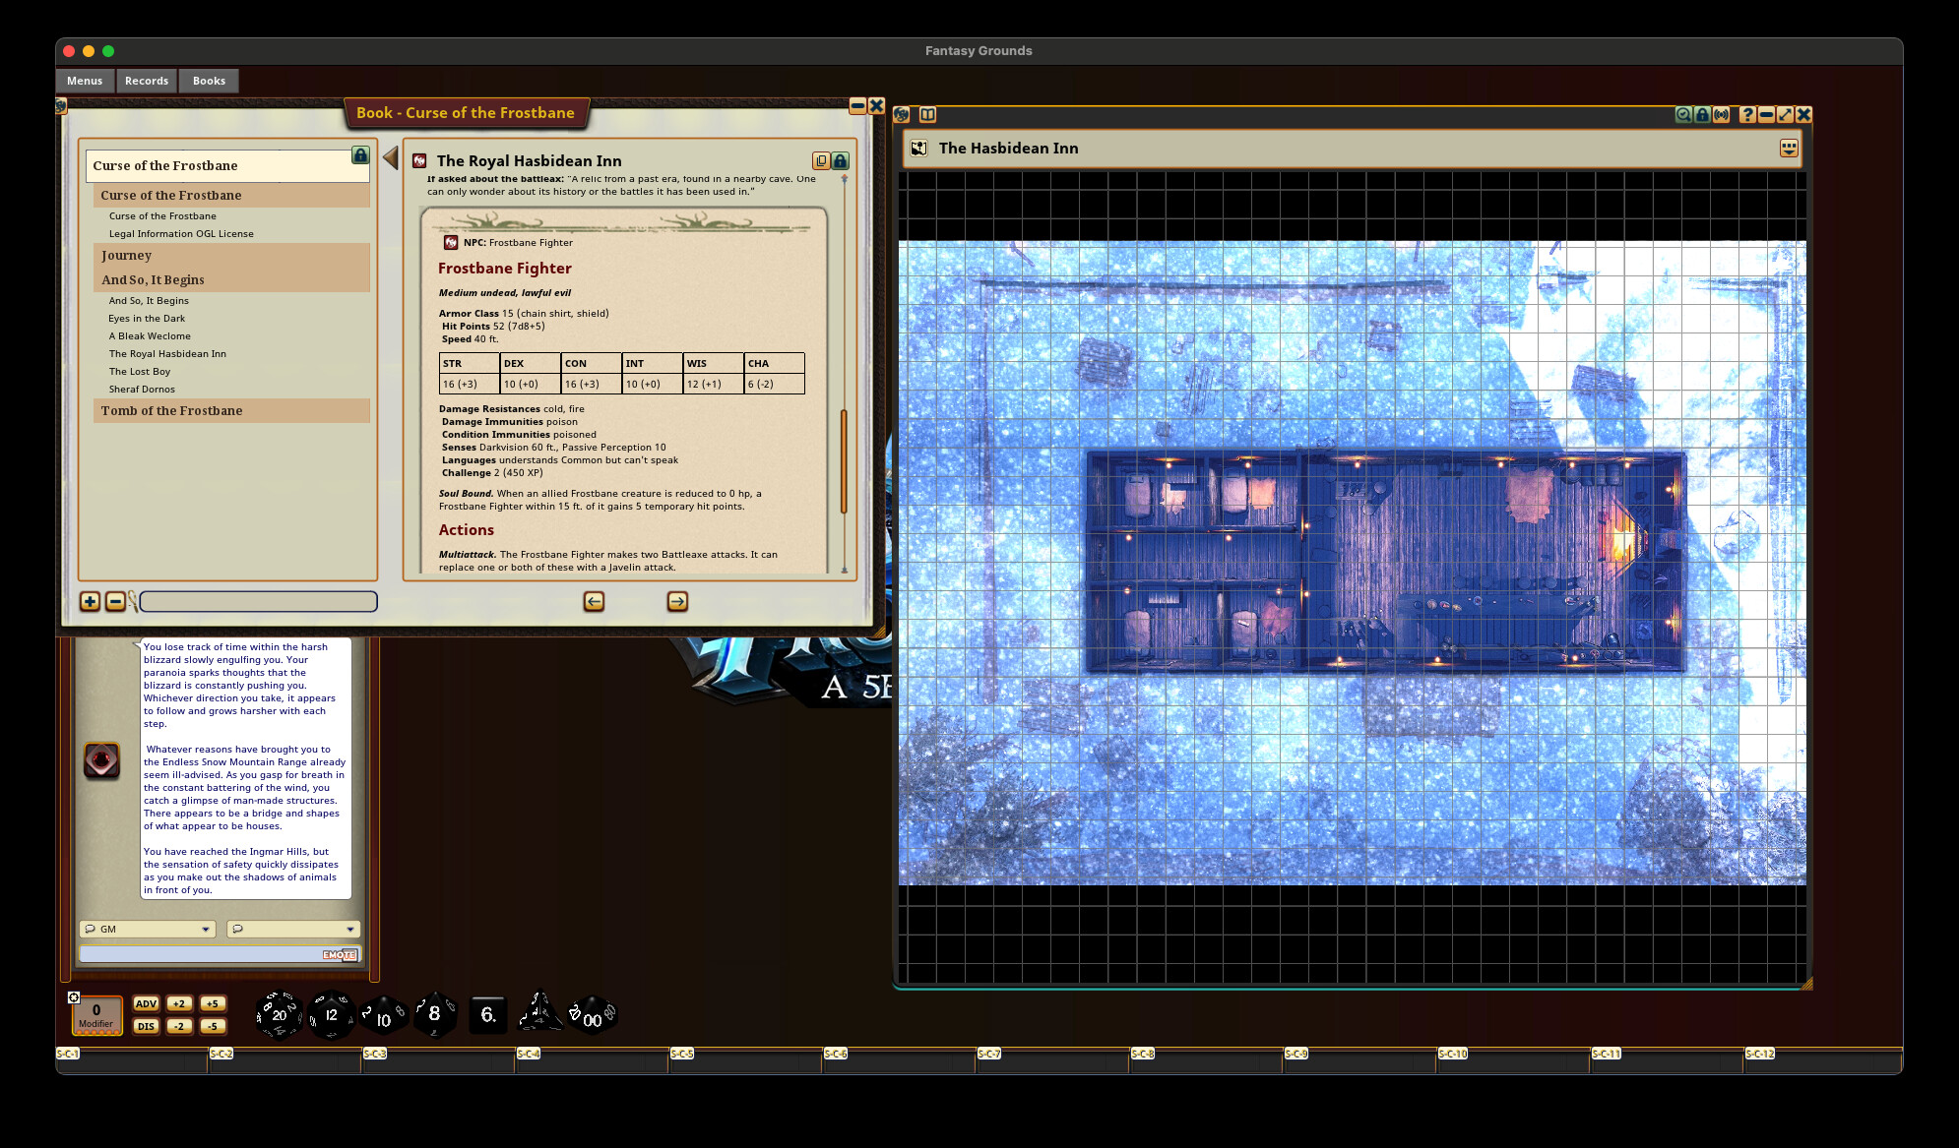Enable ADV advantage roll mode
Image resolution: width=1959 pixels, height=1148 pixels.
[x=148, y=1005]
